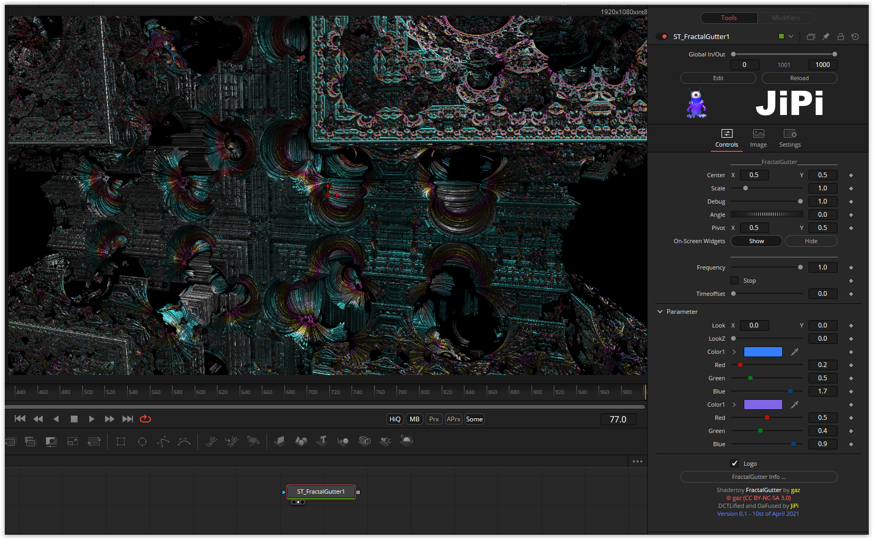Screen dimensions: 873x539
Task: Add a Polygon mask tool
Action: [163, 441]
